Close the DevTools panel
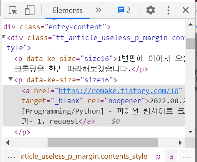 point(186,10)
